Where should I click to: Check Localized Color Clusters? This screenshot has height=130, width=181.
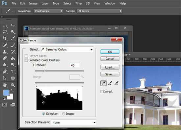point(26,60)
